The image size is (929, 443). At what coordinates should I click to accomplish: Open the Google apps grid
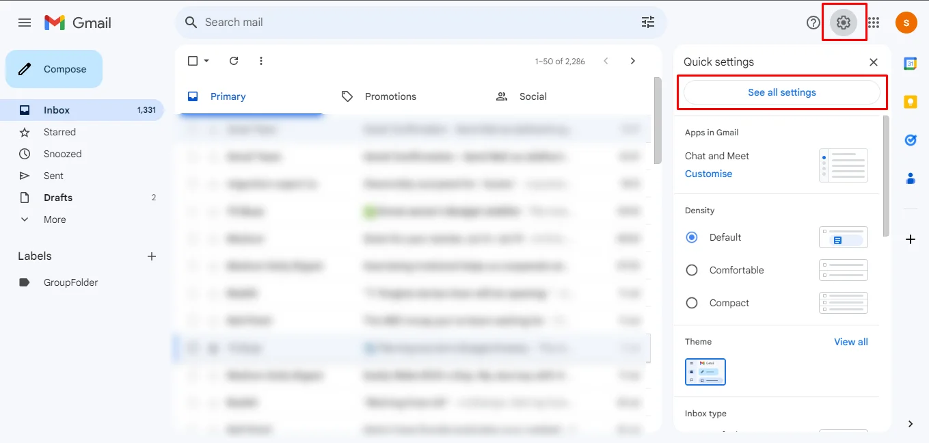tap(874, 23)
